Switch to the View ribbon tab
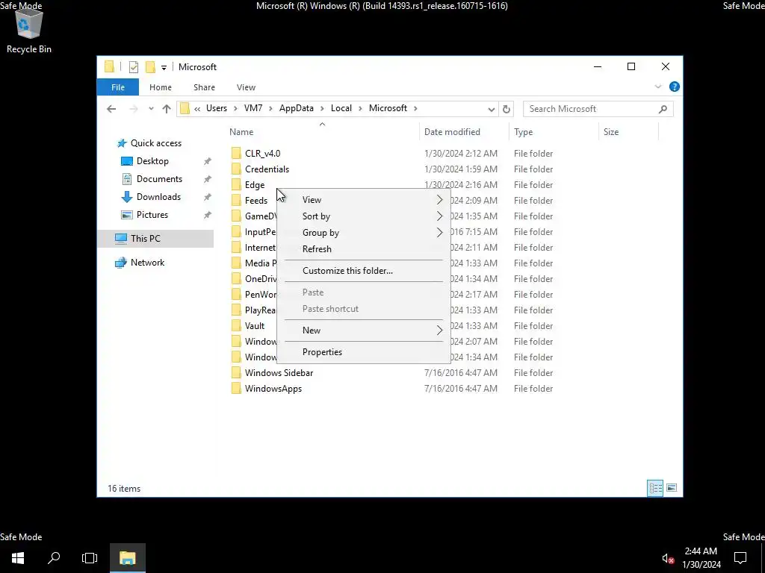Screen dimensions: 765x573 tap(246, 87)
